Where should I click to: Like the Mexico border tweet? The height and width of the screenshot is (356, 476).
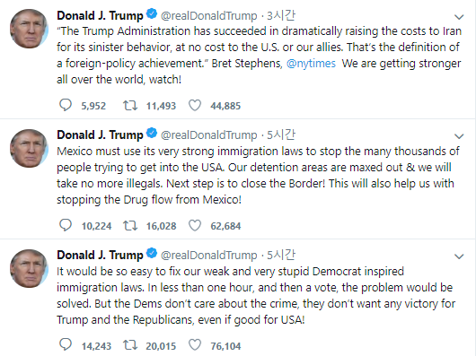[x=195, y=225]
